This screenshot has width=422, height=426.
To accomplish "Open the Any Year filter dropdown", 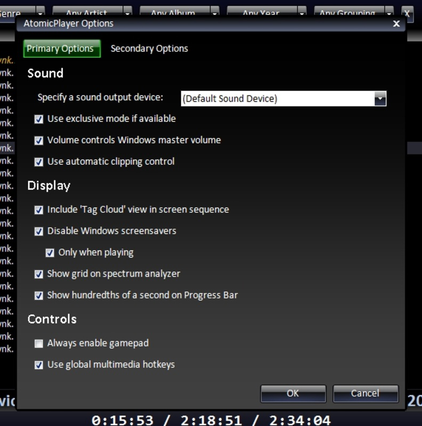I will (x=302, y=12).
